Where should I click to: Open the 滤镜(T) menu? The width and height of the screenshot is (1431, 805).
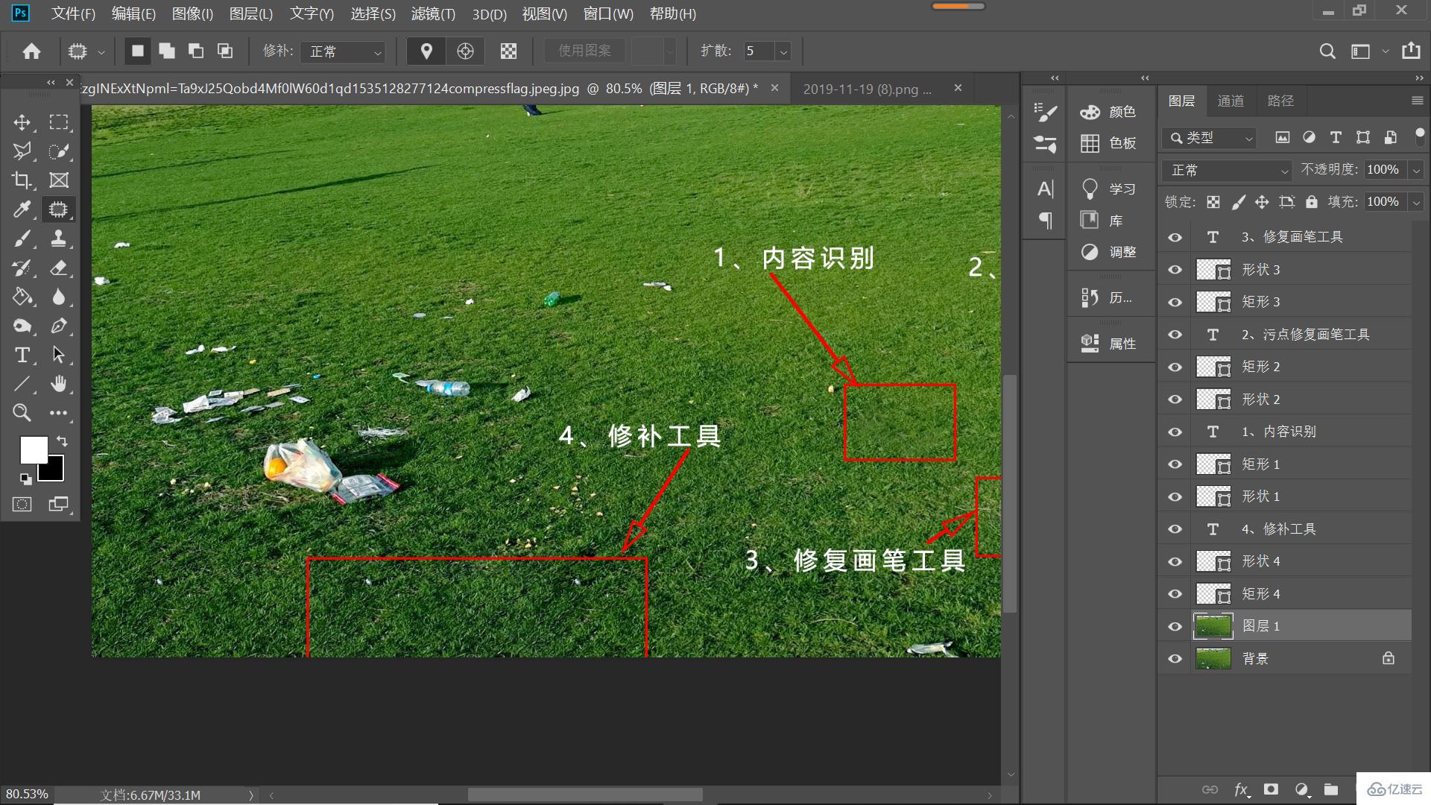pyautogui.click(x=433, y=13)
